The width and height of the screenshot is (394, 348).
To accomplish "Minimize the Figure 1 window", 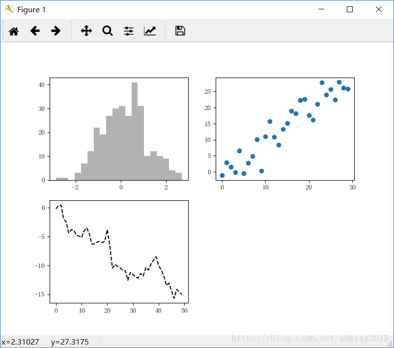I will 321,9.
